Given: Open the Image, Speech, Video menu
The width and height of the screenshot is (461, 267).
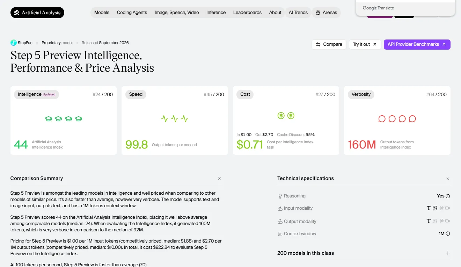Looking at the screenshot, I should pos(177,13).
